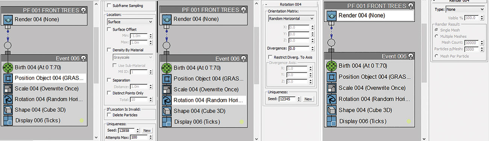Enable Delete Particles checkbox
Screen dimensions: 489x141
(x=109, y=115)
